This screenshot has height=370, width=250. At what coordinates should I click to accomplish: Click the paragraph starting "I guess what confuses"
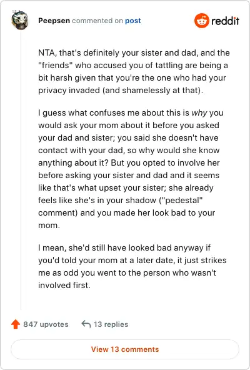pos(131,169)
